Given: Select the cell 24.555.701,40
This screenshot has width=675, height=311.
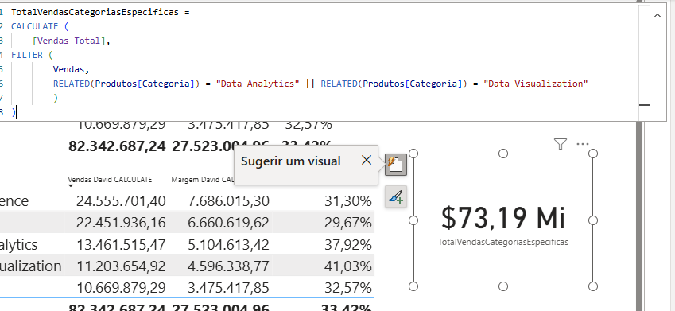Looking at the screenshot, I should (x=121, y=200).
